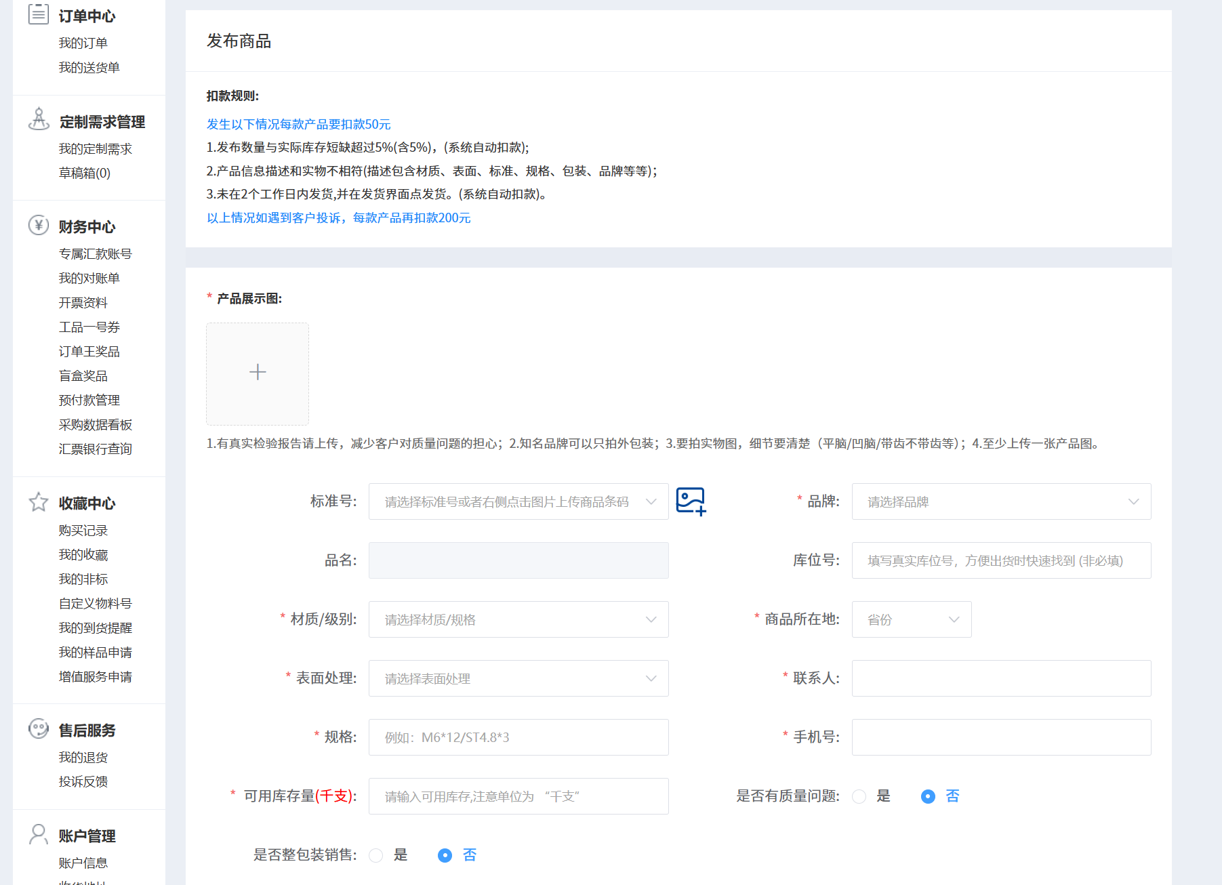Select 是 for 是否整包装销售
The image size is (1222, 885).
376,856
